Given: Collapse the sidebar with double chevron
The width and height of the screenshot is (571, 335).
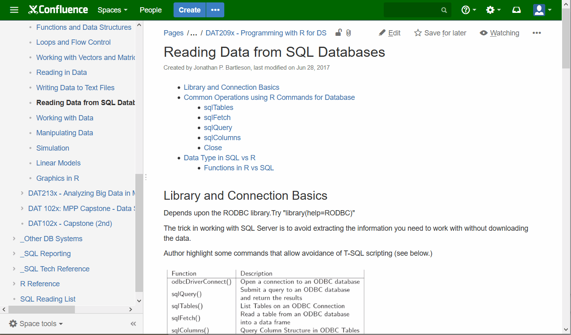Looking at the screenshot, I should pos(133,324).
